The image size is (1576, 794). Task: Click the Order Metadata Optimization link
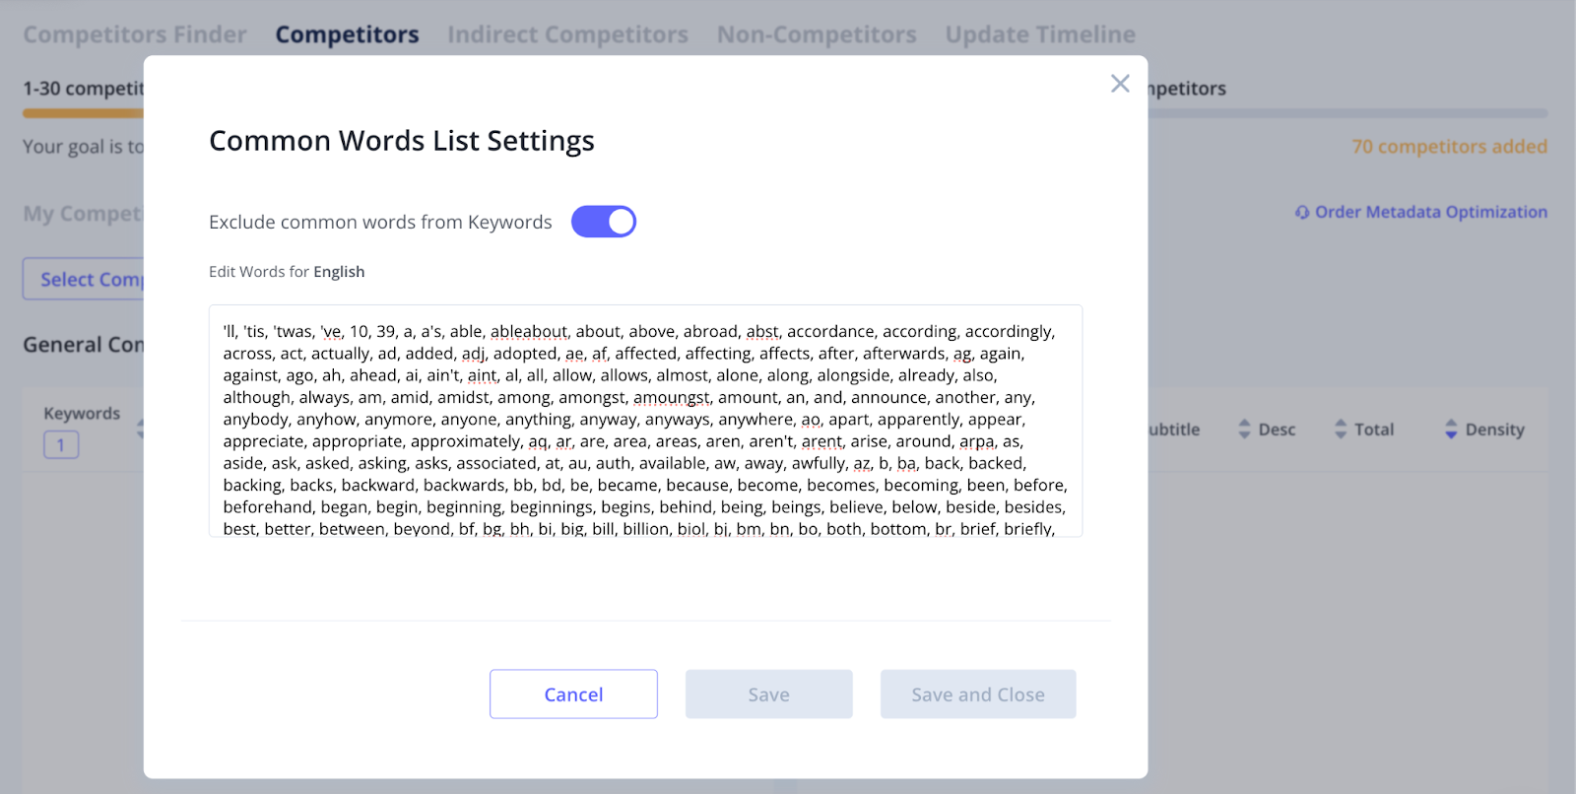(x=1430, y=212)
